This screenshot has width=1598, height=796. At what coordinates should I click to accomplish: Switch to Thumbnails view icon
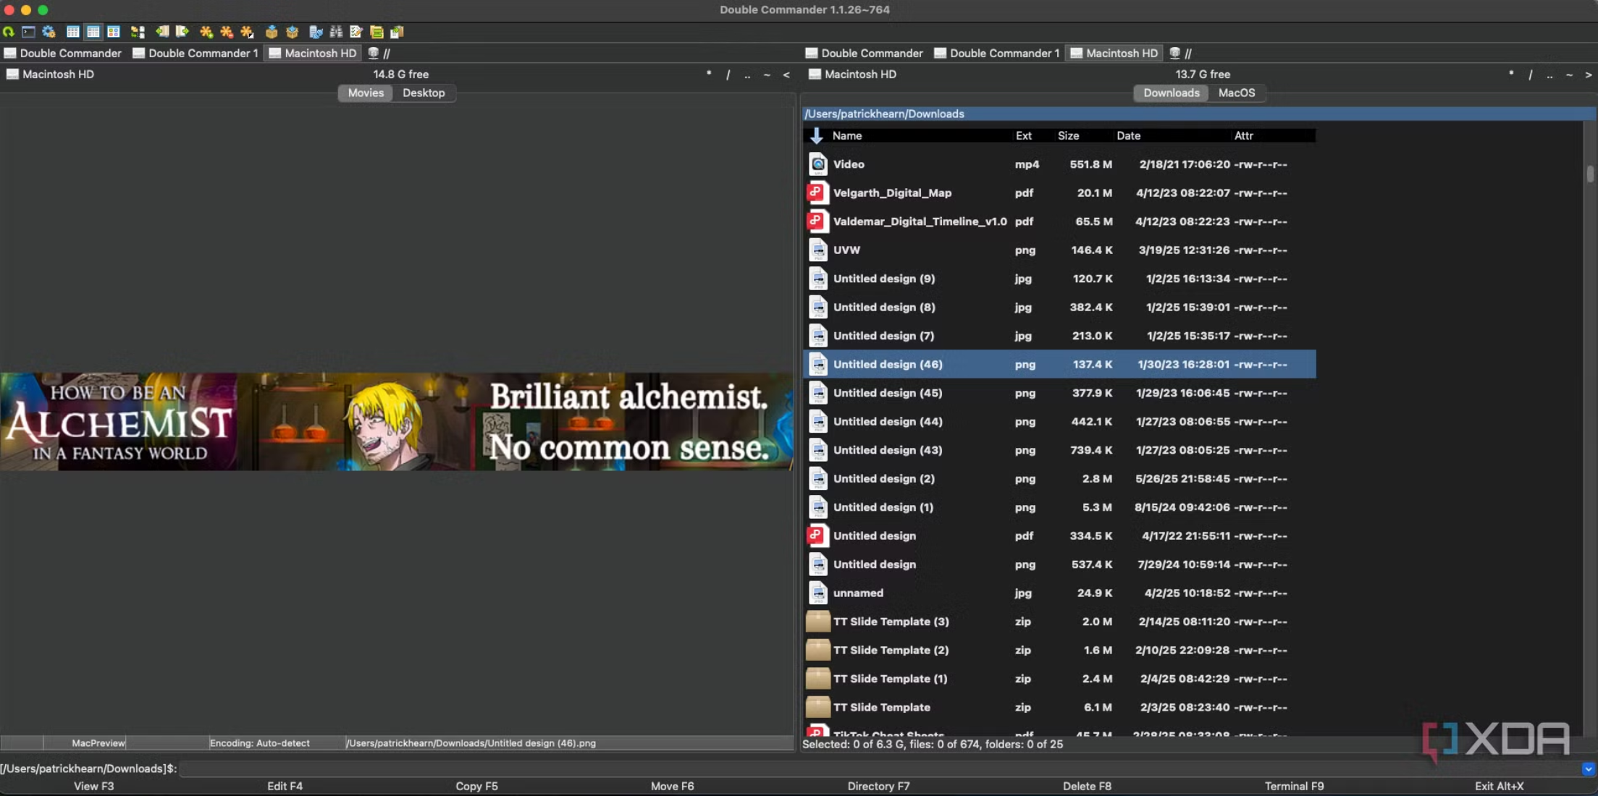pos(114,32)
